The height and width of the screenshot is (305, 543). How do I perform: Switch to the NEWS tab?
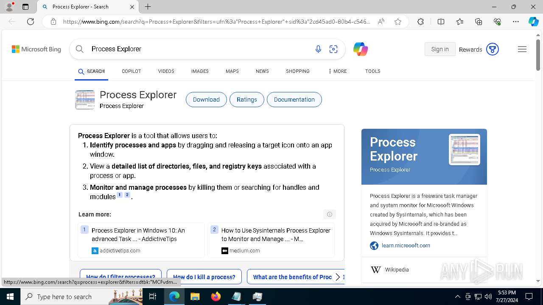click(262, 71)
